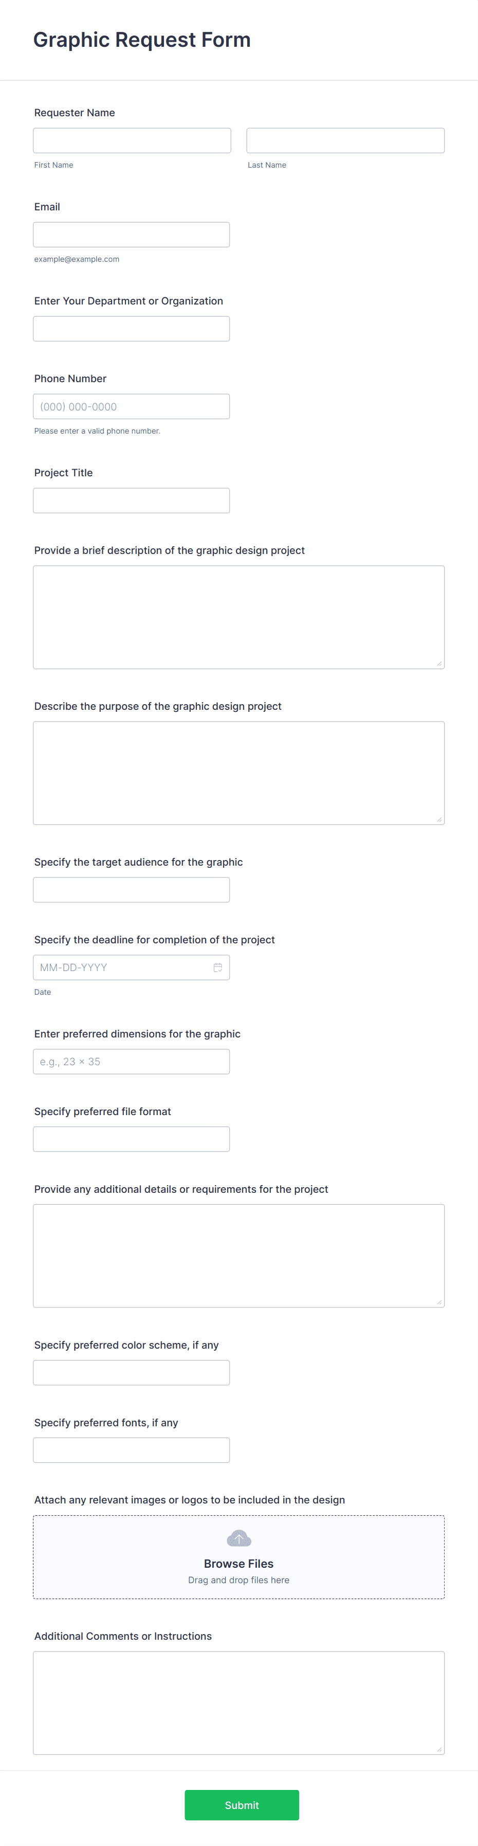Click the Submit button
Image resolution: width=478 pixels, height=1846 pixels.
(x=242, y=1805)
